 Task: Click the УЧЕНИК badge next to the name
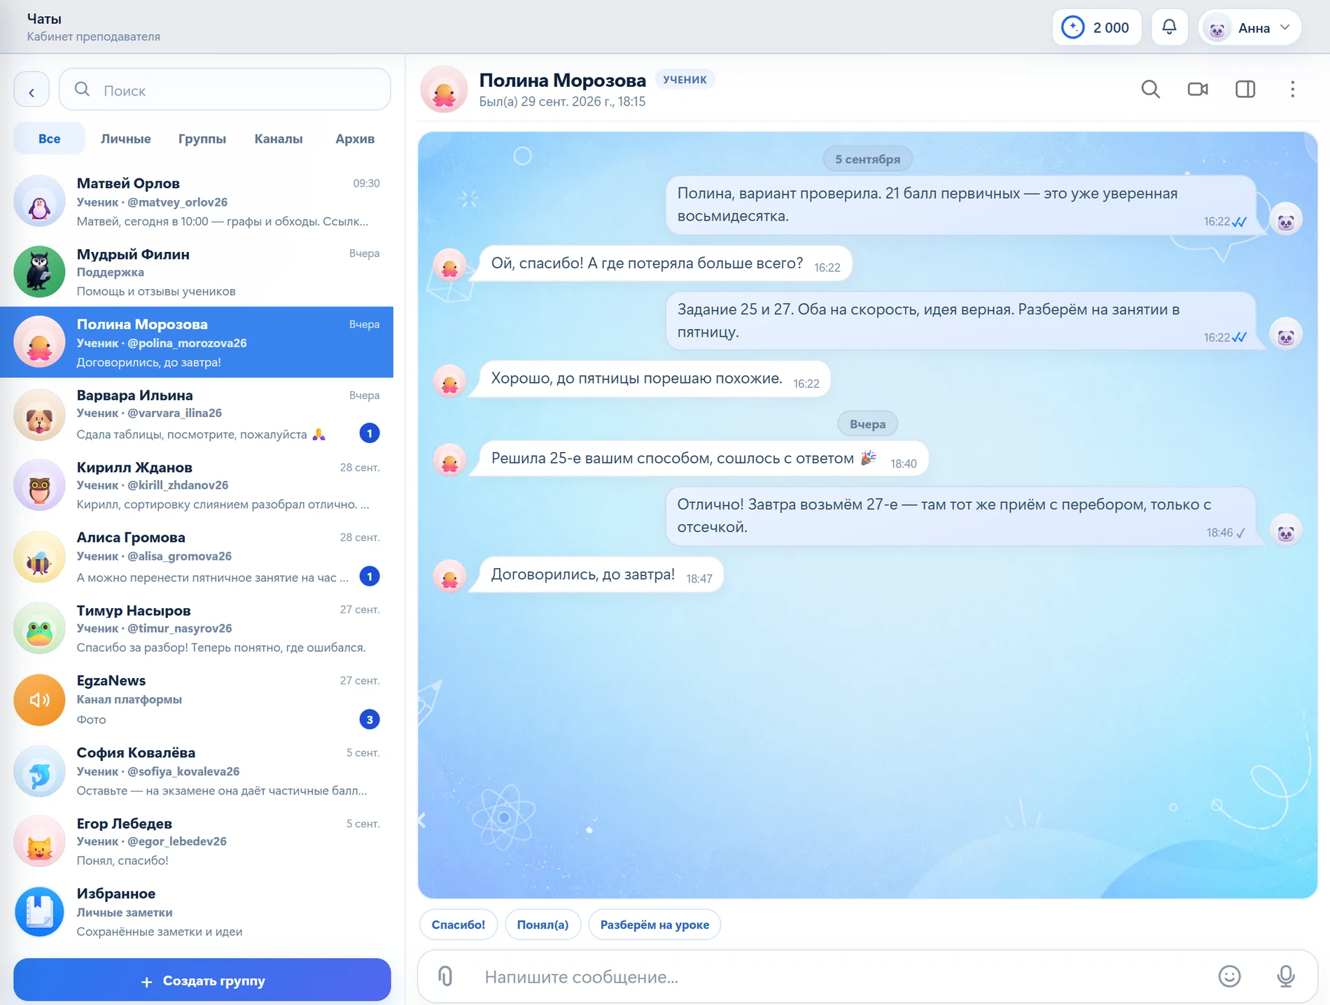(x=685, y=80)
